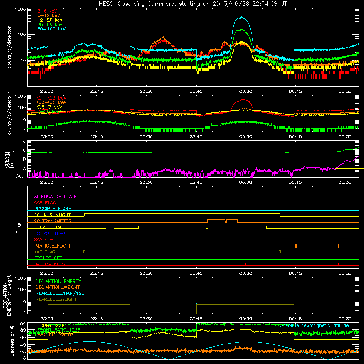Select the SC_IN_SUNLIGHT flag label
364x364 pixels.
(52, 215)
